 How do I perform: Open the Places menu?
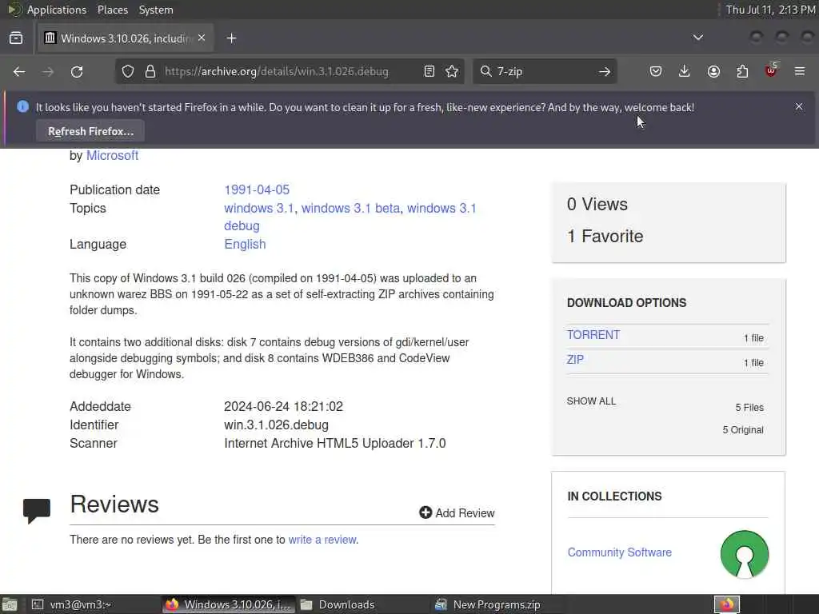[112, 10]
